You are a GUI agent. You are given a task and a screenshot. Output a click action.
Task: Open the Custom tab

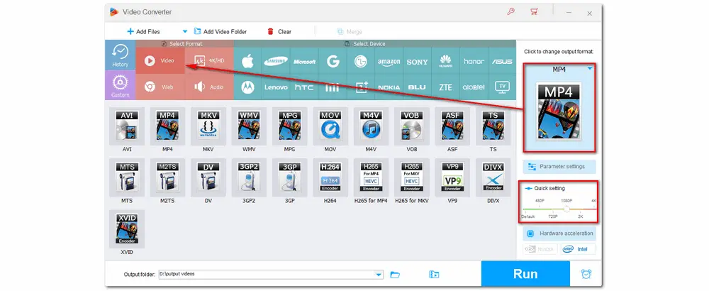pyautogui.click(x=121, y=86)
